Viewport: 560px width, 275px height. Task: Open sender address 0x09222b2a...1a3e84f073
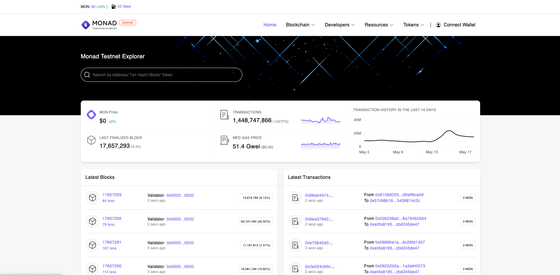pos(400,266)
